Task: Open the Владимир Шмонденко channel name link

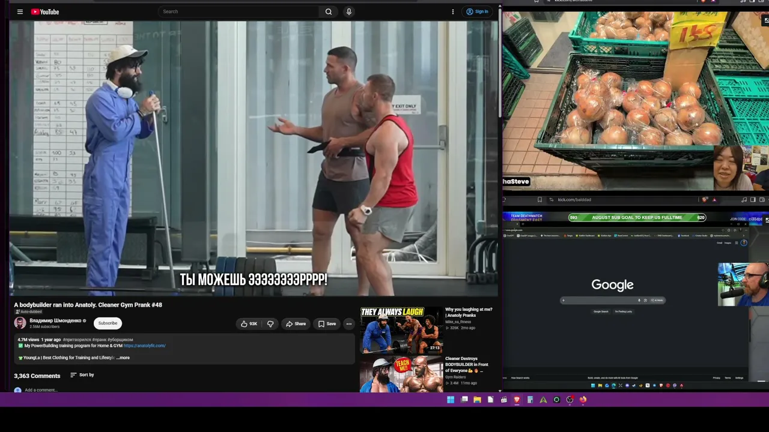Action: (55, 321)
